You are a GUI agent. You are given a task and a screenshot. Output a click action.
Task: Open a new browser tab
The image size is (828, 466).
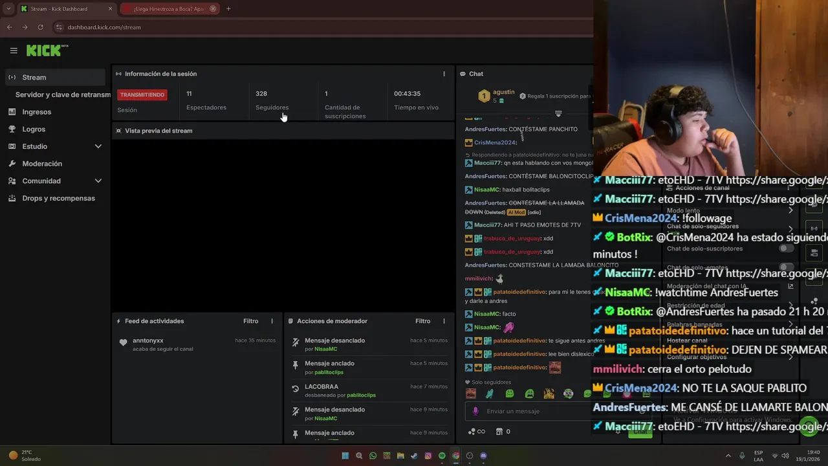click(x=228, y=9)
